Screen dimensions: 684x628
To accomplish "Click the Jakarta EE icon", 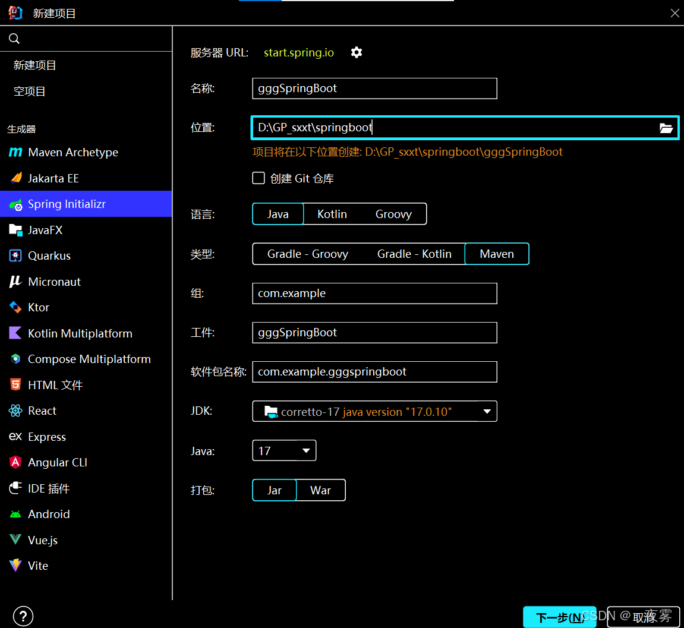I will (x=15, y=178).
